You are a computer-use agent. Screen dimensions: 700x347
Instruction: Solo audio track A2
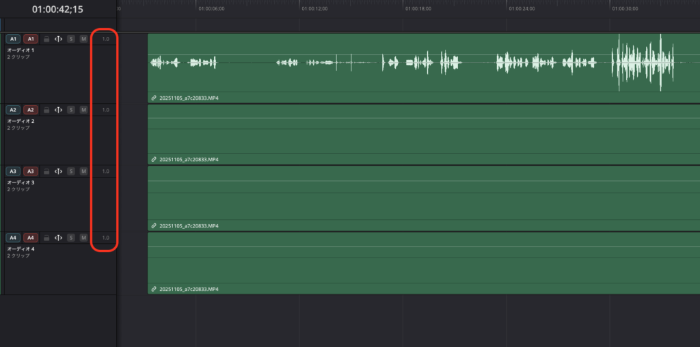click(71, 109)
